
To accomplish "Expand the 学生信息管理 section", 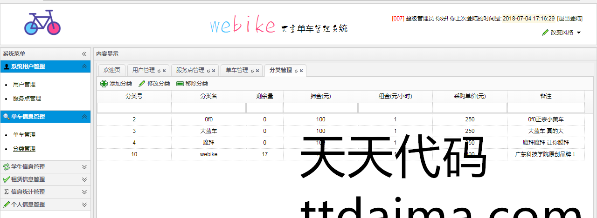I will tap(84, 167).
